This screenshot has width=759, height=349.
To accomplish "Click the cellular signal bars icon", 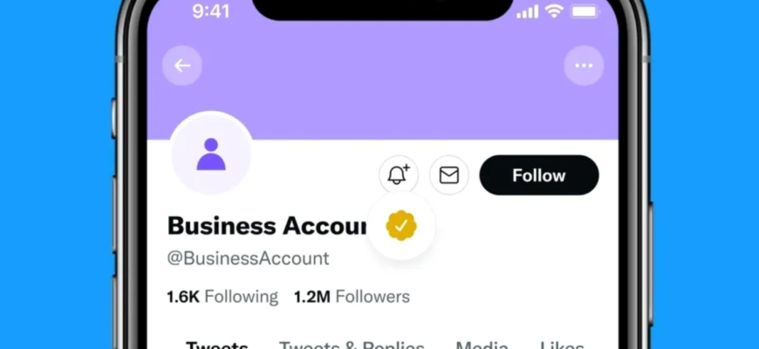I will pyautogui.click(x=527, y=12).
